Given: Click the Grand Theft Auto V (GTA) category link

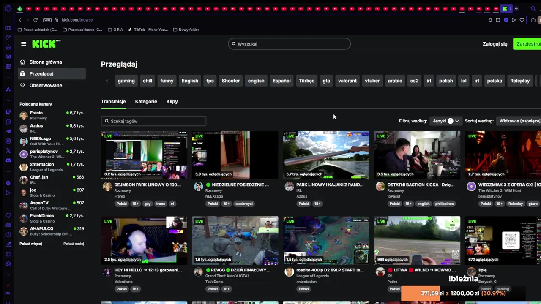Looking at the screenshot, I should [x=227, y=276].
